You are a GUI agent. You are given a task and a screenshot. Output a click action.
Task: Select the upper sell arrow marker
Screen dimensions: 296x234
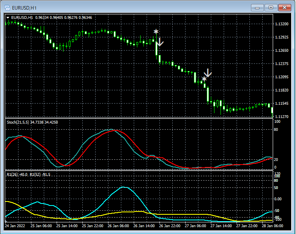pos(160,42)
